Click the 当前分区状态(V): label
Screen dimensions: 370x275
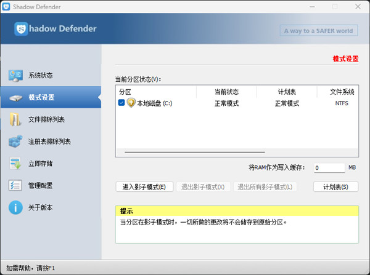(138, 79)
